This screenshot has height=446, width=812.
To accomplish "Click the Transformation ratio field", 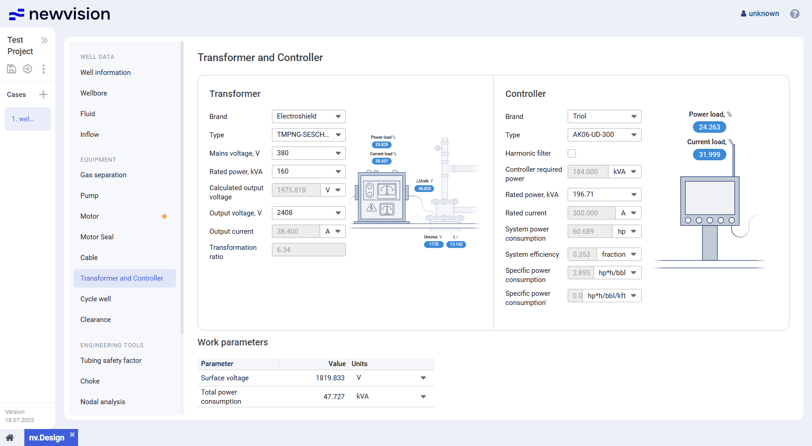I will click(309, 250).
